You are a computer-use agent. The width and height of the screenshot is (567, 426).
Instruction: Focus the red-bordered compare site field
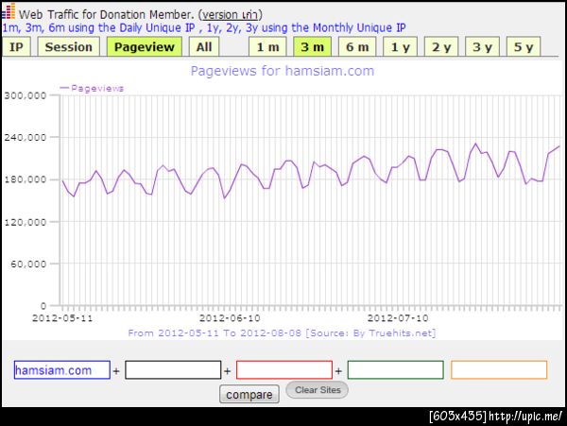284,370
